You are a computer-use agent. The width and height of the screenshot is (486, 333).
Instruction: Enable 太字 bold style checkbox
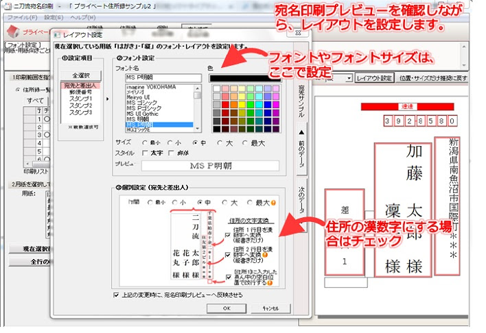tap(145, 153)
